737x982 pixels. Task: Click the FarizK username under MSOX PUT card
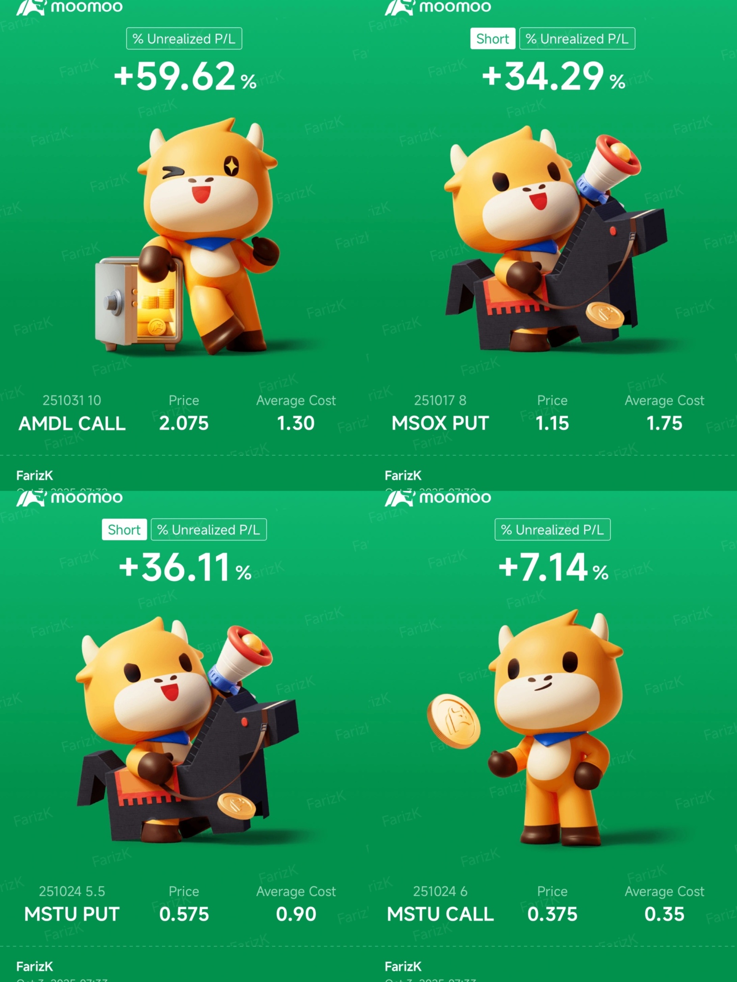click(x=403, y=475)
